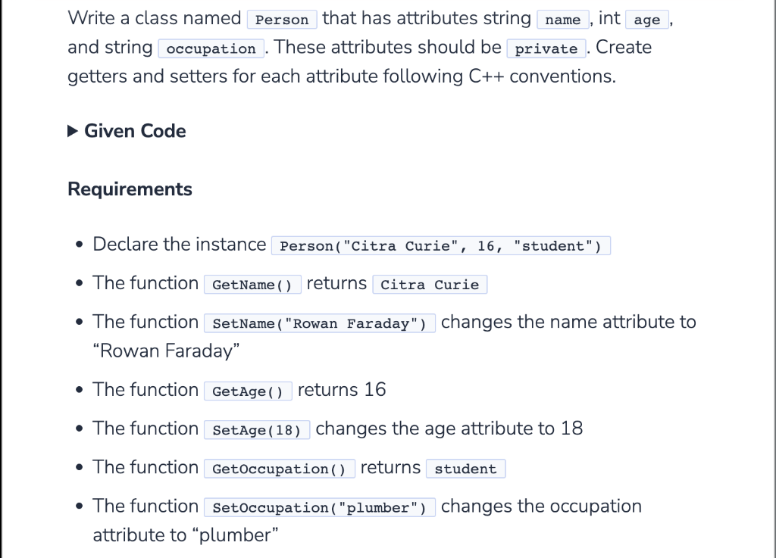Select the SetOccupation("plumber") code chip
Image resolution: width=776 pixels, height=558 pixels.
319,507
